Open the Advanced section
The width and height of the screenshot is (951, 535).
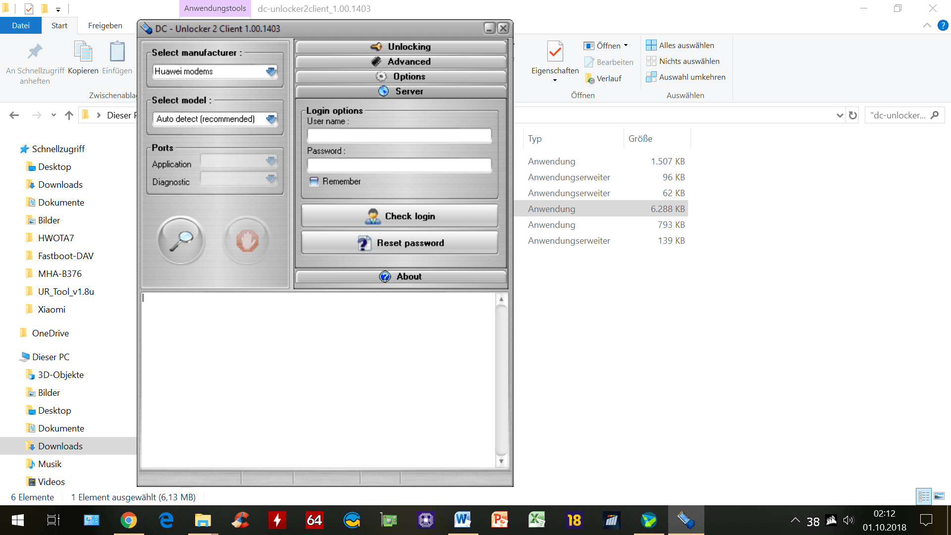(401, 61)
